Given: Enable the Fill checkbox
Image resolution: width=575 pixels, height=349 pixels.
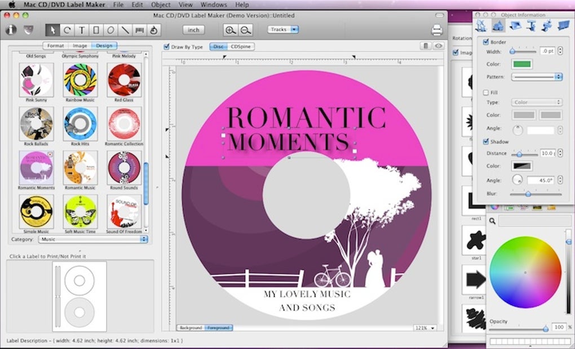Looking at the screenshot, I should (486, 92).
